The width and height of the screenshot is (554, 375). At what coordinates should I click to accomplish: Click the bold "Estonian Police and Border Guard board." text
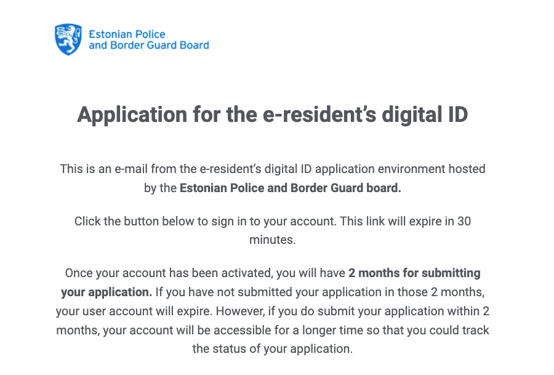tap(291, 188)
